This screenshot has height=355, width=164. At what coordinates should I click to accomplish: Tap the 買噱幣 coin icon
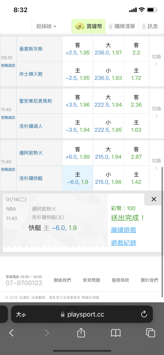80,27
